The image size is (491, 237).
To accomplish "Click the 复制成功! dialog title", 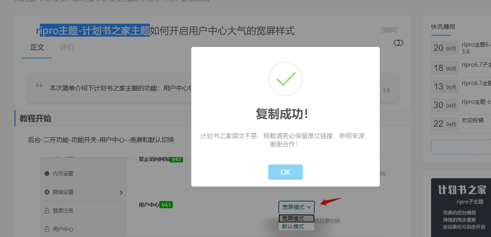I will tap(282, 114).
